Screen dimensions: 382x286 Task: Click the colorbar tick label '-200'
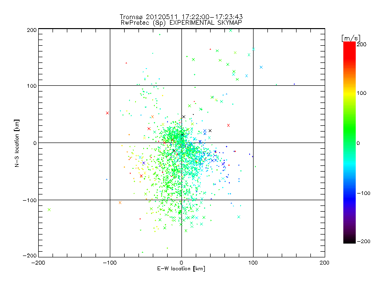coord(363,241)
